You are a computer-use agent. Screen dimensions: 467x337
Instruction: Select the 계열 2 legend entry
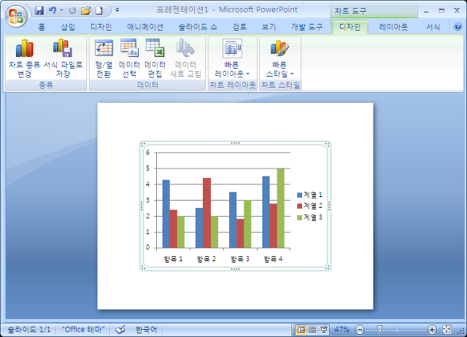coord(309,206)
